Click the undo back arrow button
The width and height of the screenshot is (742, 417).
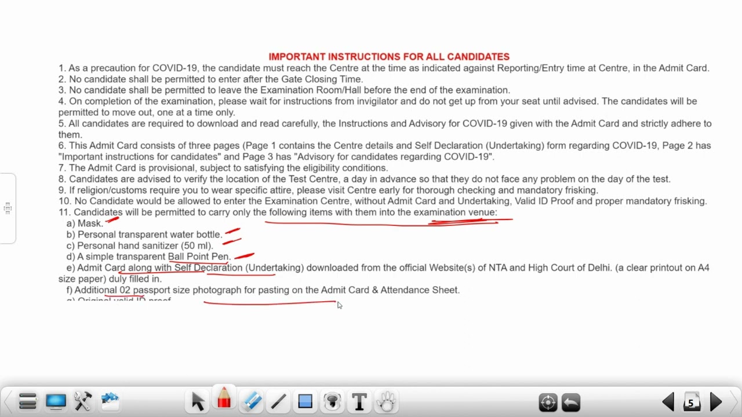tap(571, 402)
